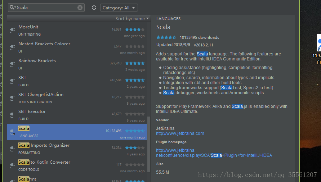Reload the plugin list
This screenshot has width=321, height=182.
94,8
